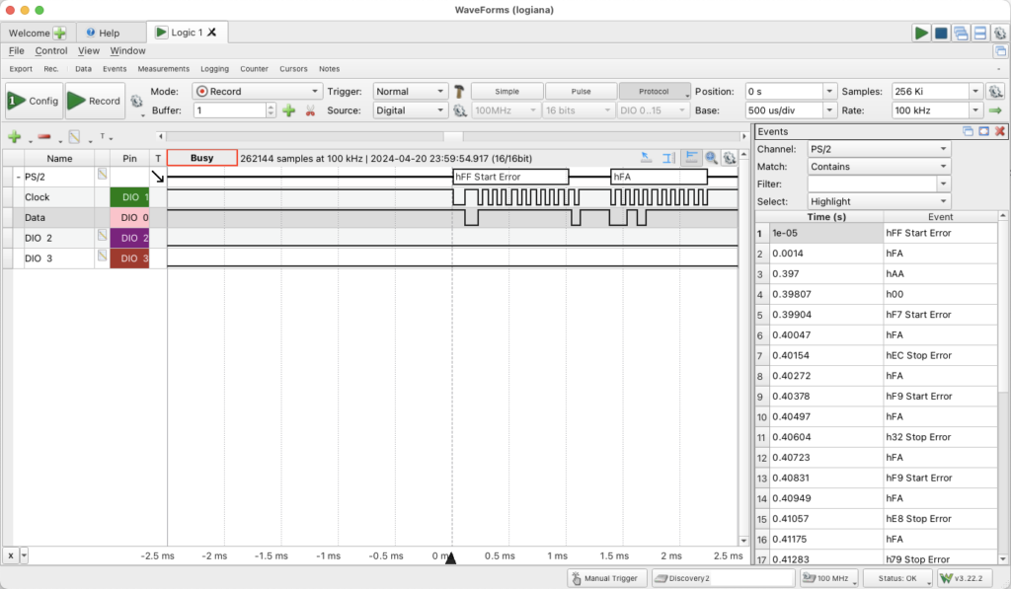Open the plot options gear icon above the waveform

730,158
